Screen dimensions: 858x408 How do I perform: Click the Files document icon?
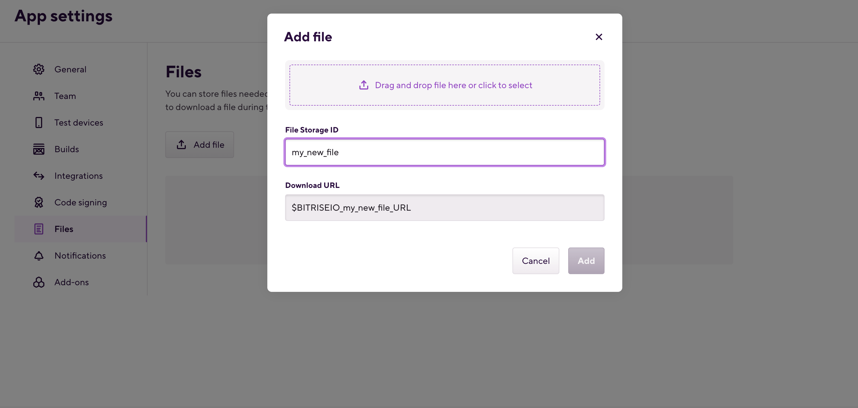coord(39,229)
